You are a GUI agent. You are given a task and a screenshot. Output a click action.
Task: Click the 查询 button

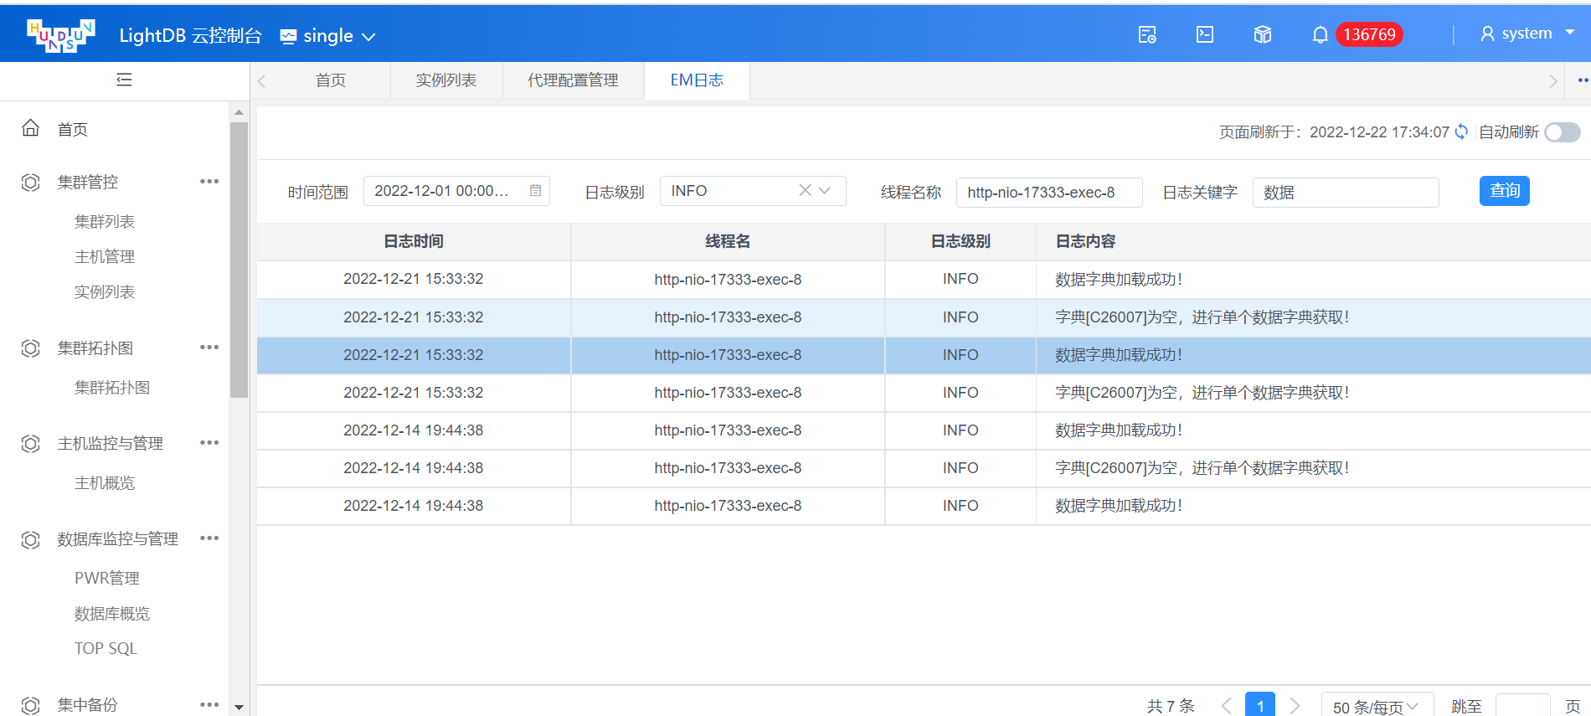coord(1504,191)
